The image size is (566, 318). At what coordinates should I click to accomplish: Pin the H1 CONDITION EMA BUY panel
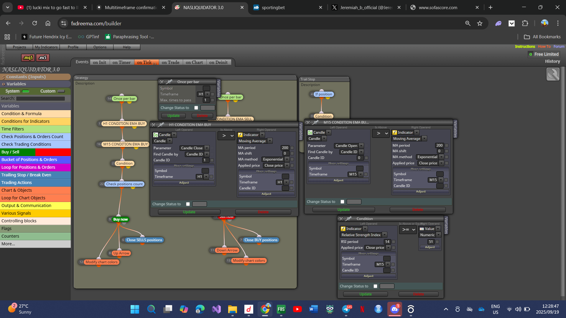click(x=161, y=125)
